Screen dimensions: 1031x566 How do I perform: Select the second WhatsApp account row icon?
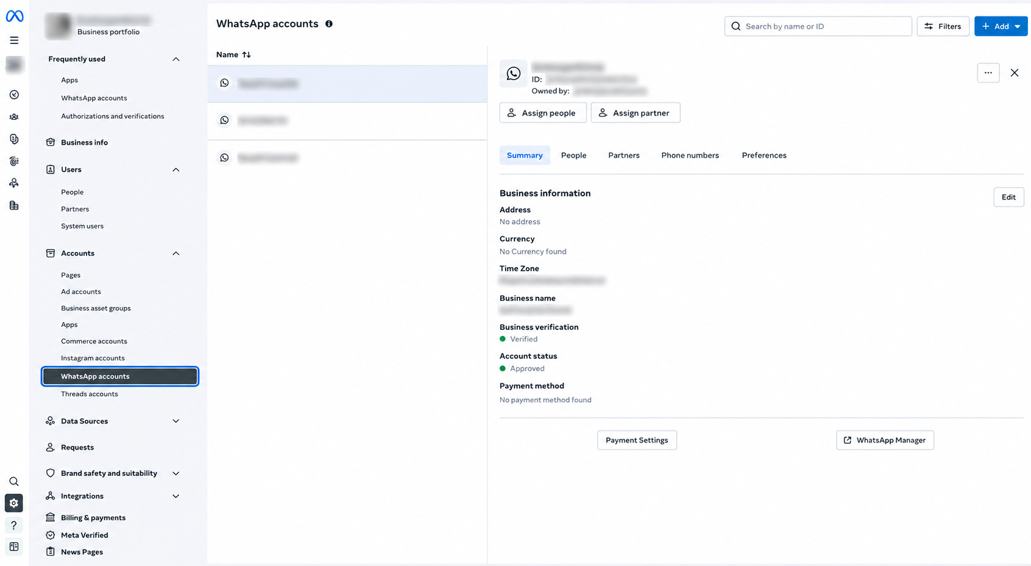pyautogui.click(x=224, y=121)
